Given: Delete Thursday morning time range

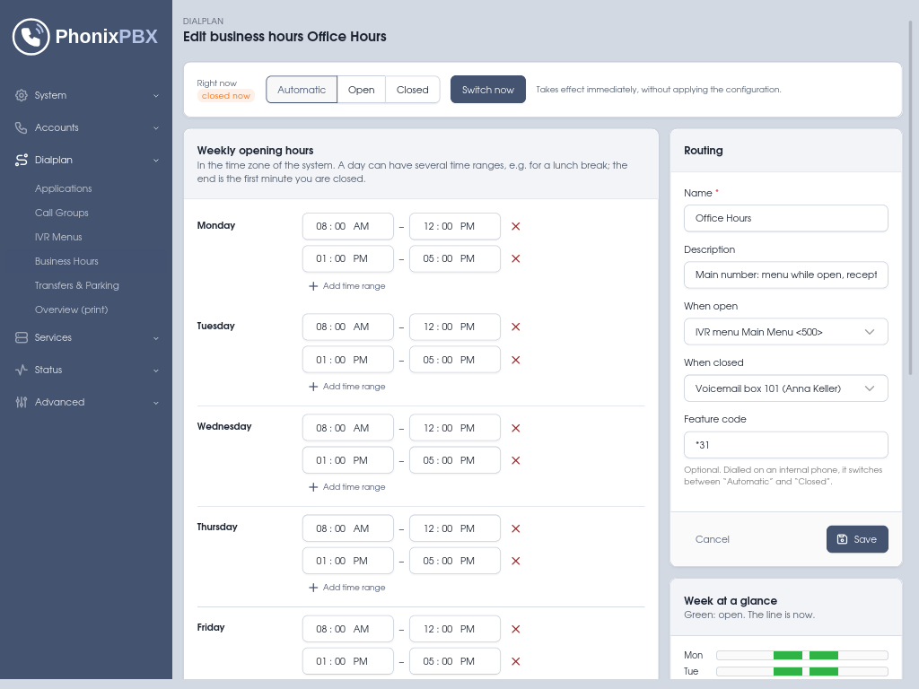Looking at the screenshot, I should (x=516, y=528).
